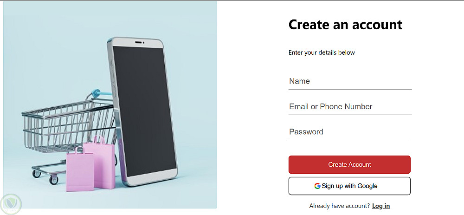Focus the Name input field
Viewport: 464px width, 215px height.
(350, 81)
